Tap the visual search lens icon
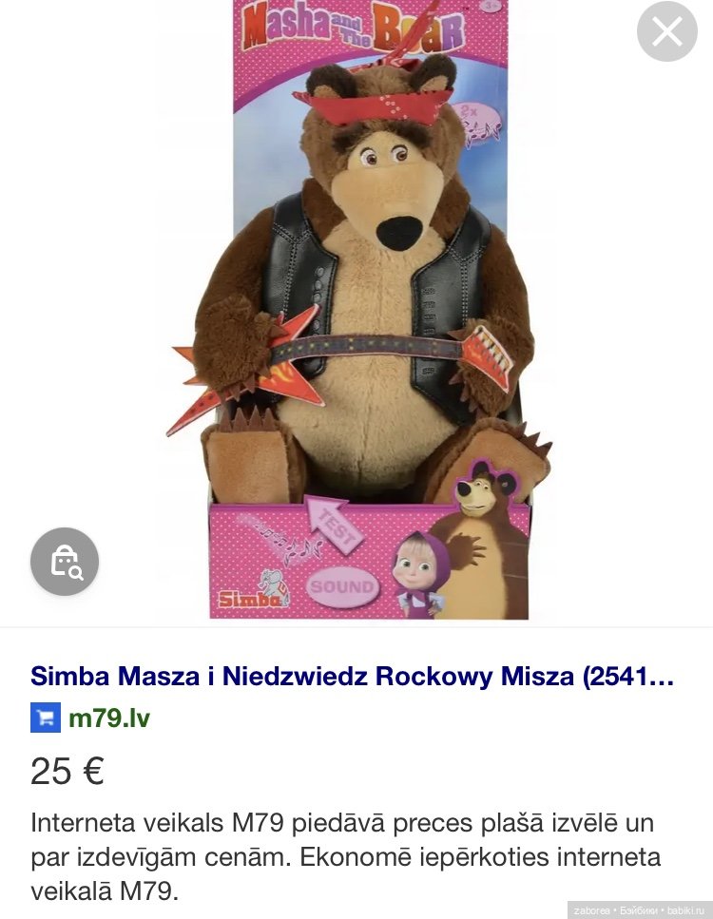The width and height of the screenshot is (713, 919). (65, 562)
